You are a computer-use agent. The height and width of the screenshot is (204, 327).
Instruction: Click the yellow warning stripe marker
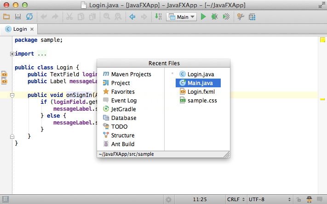click(x=322, y=99)
